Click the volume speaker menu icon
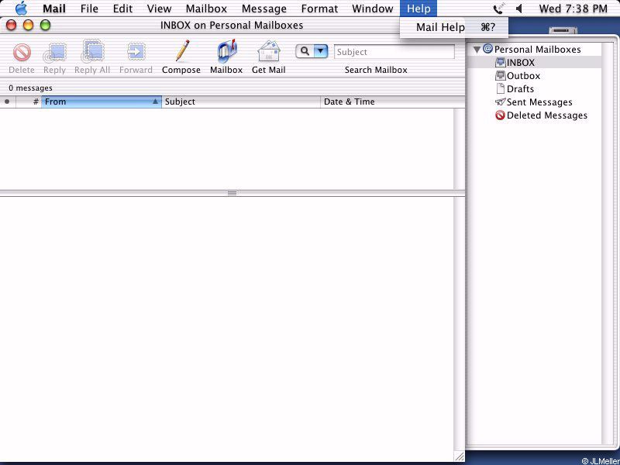Viewport: 620px width, 465px height. pos(519,9)
